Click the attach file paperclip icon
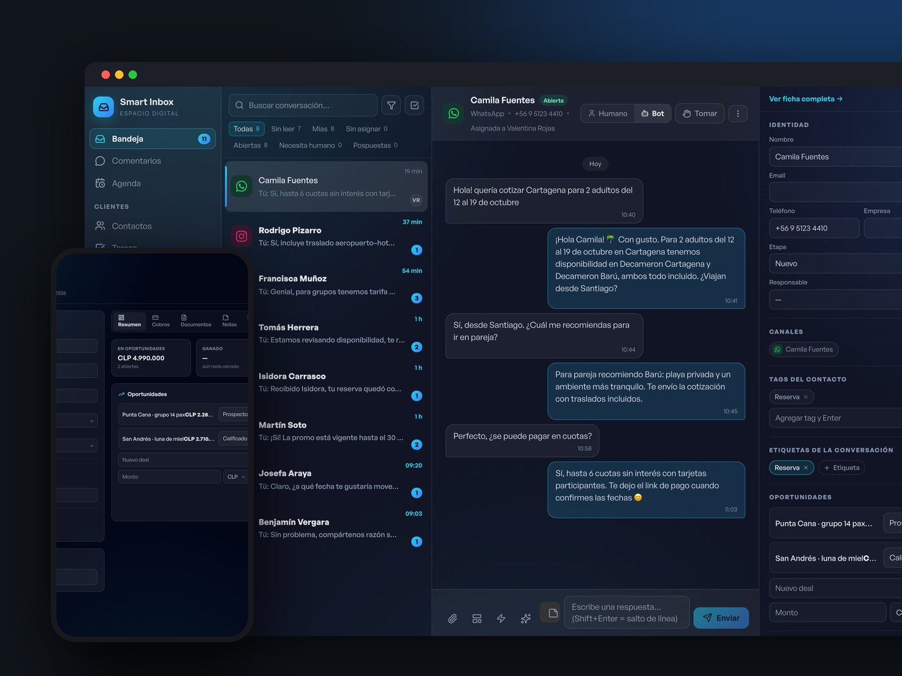The width and height of the screenshot is (902, 676). (x=453, y=619)
